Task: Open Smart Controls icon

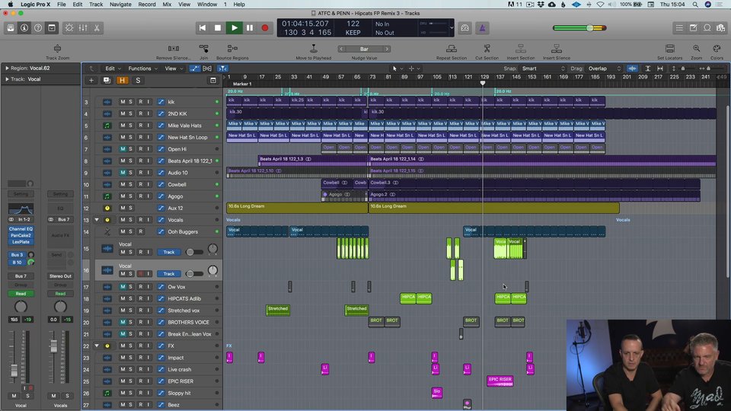Action: [x=69, y=28]
